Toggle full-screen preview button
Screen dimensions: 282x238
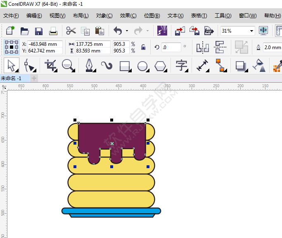point(263,31)
